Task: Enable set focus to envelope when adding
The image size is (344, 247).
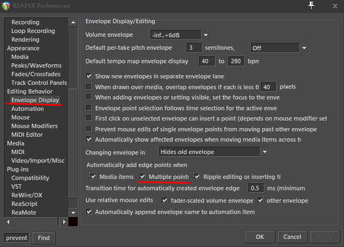Action: [x=89, y=97]
